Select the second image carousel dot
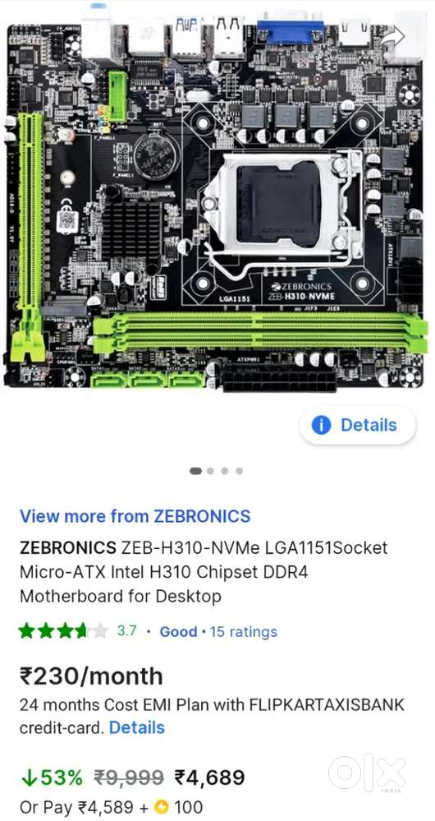 (x=210, y=471)
